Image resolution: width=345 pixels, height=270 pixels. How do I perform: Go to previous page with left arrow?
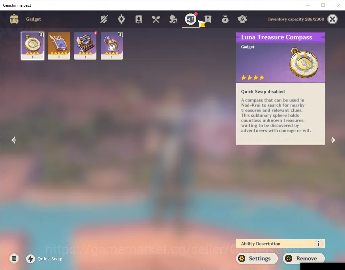coord(14,140)
